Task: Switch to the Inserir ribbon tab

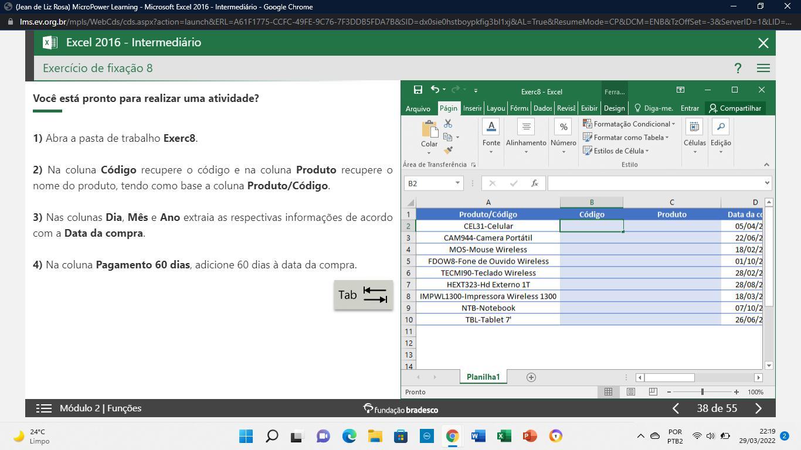Action: pos(472,108)
